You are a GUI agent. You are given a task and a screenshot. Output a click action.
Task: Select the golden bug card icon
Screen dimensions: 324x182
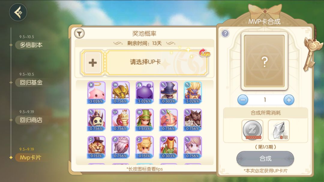121,92
